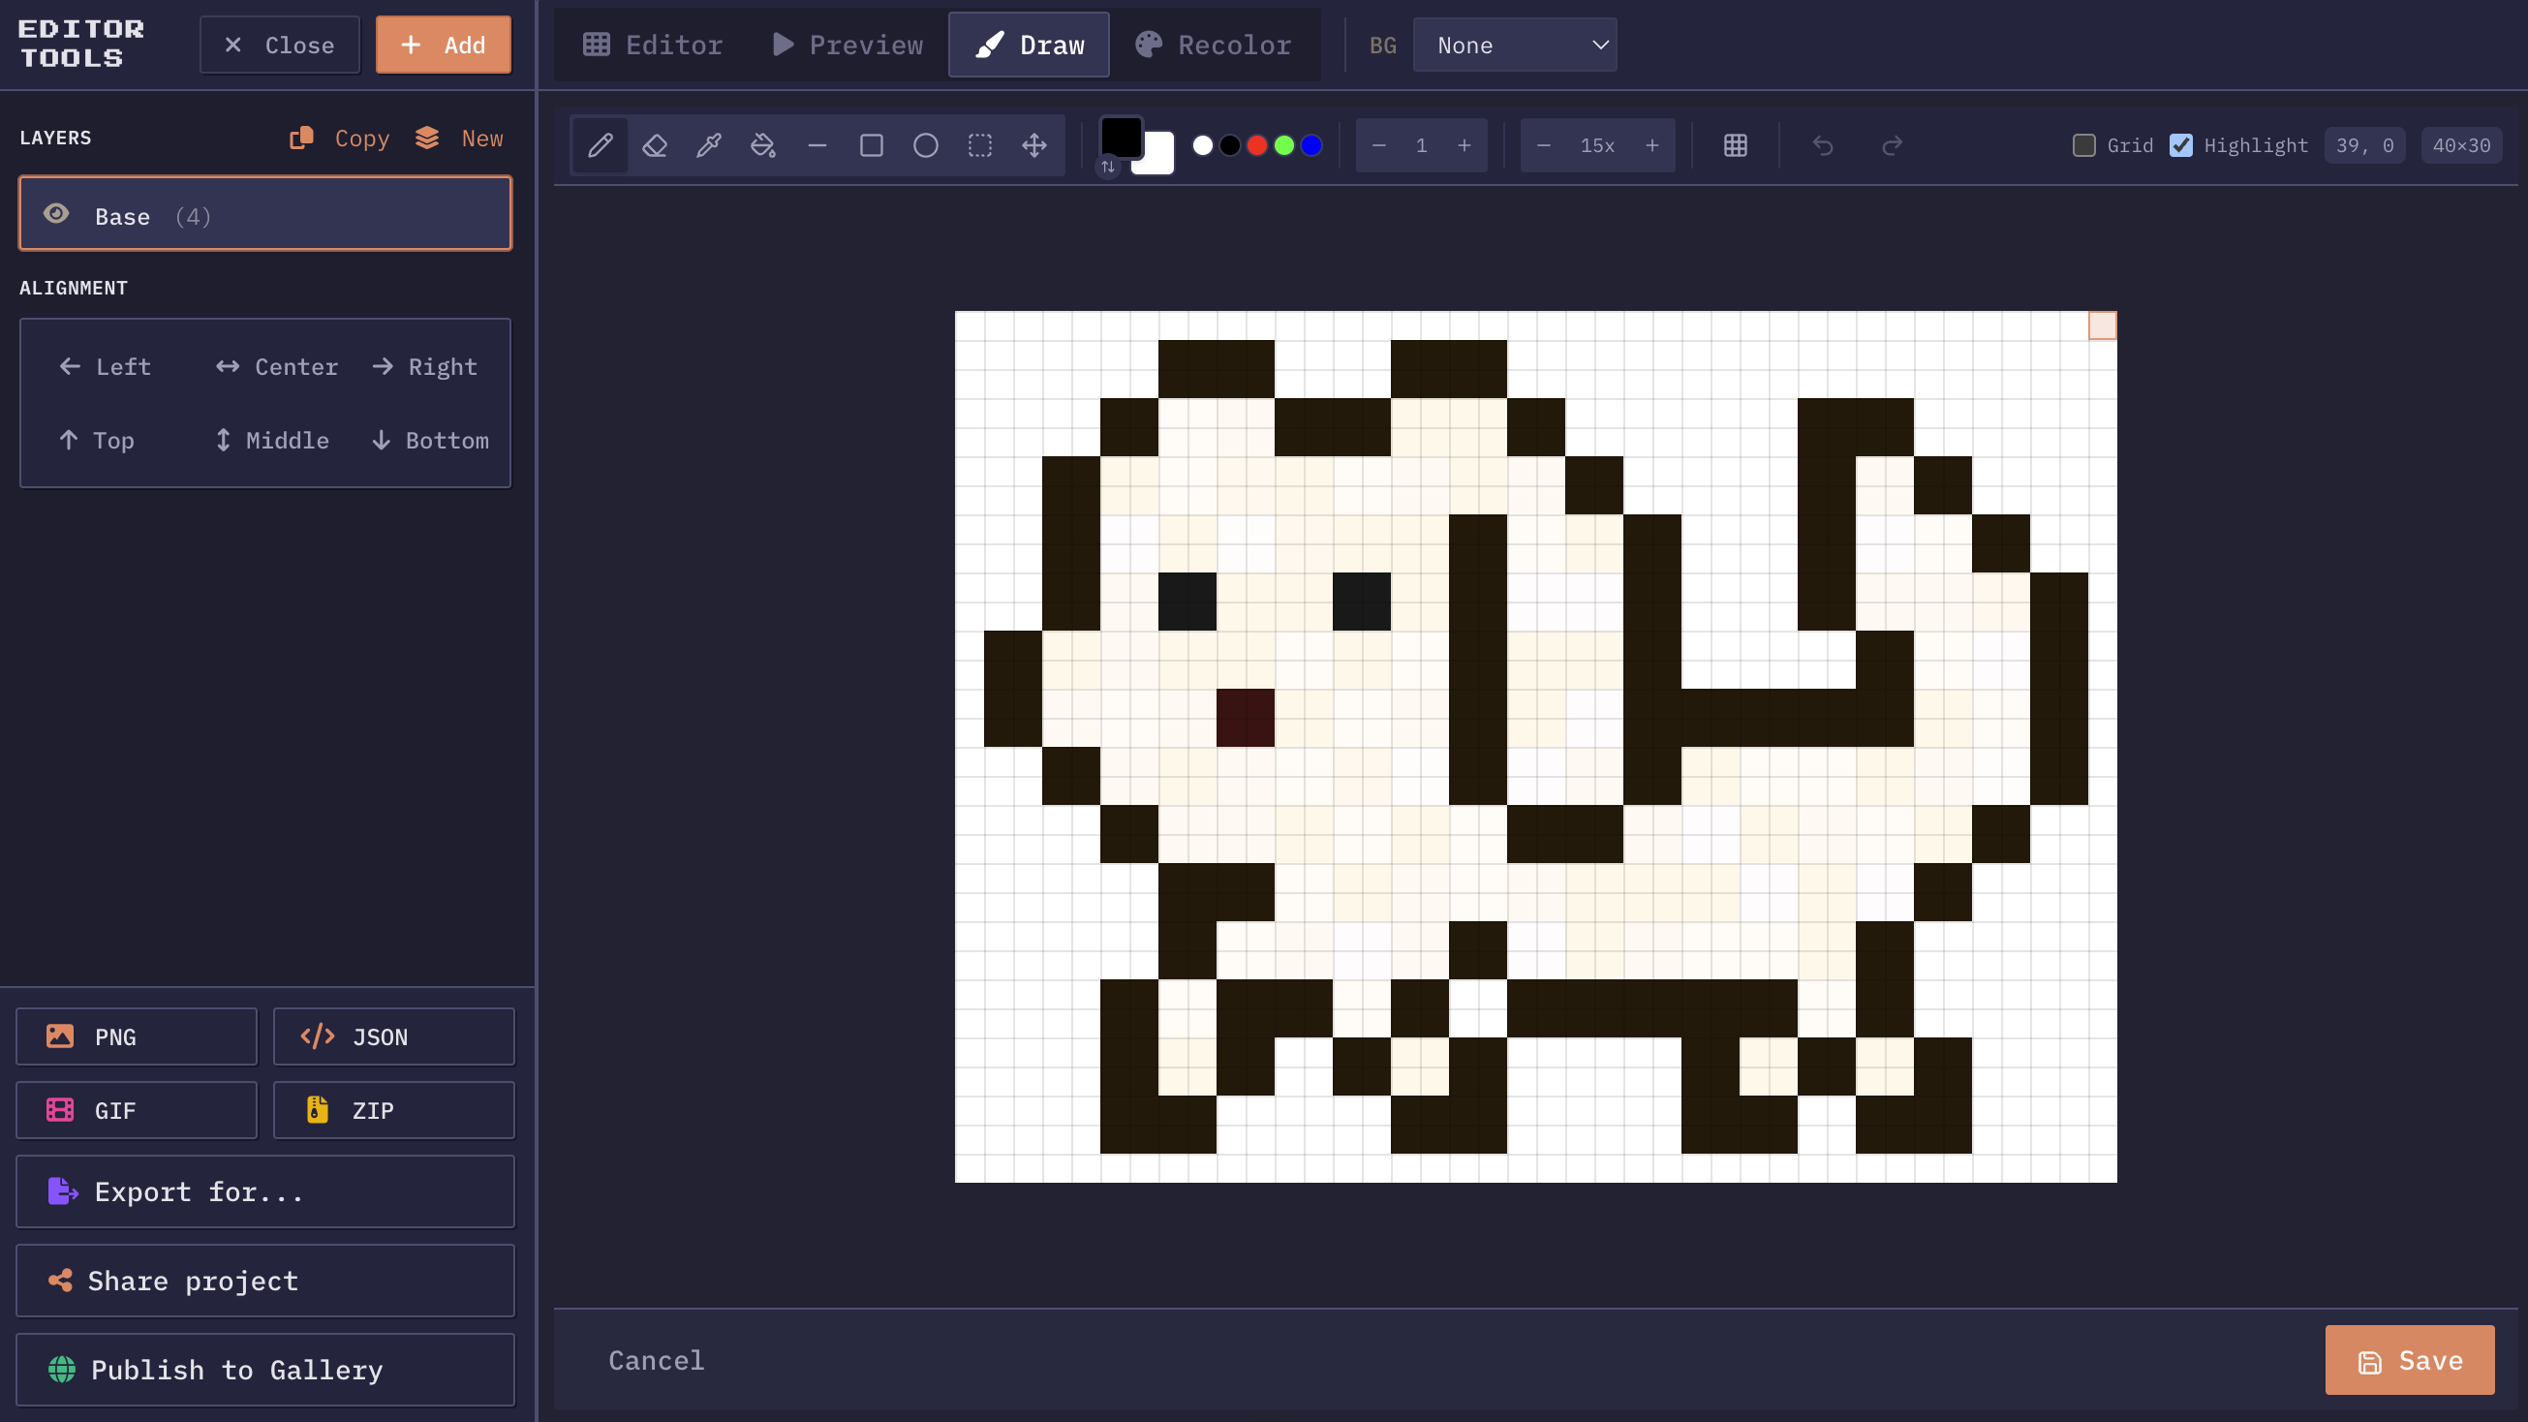
Task: Create a New layer
Action: [x=459, y=139]
